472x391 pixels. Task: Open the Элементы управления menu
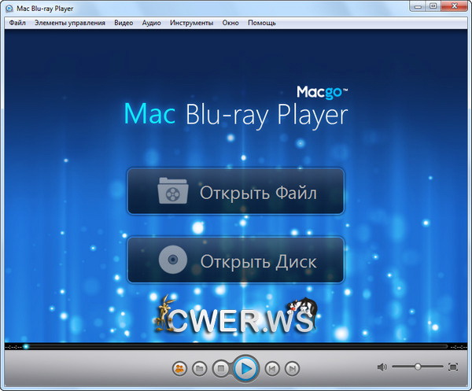click(70, 23)
